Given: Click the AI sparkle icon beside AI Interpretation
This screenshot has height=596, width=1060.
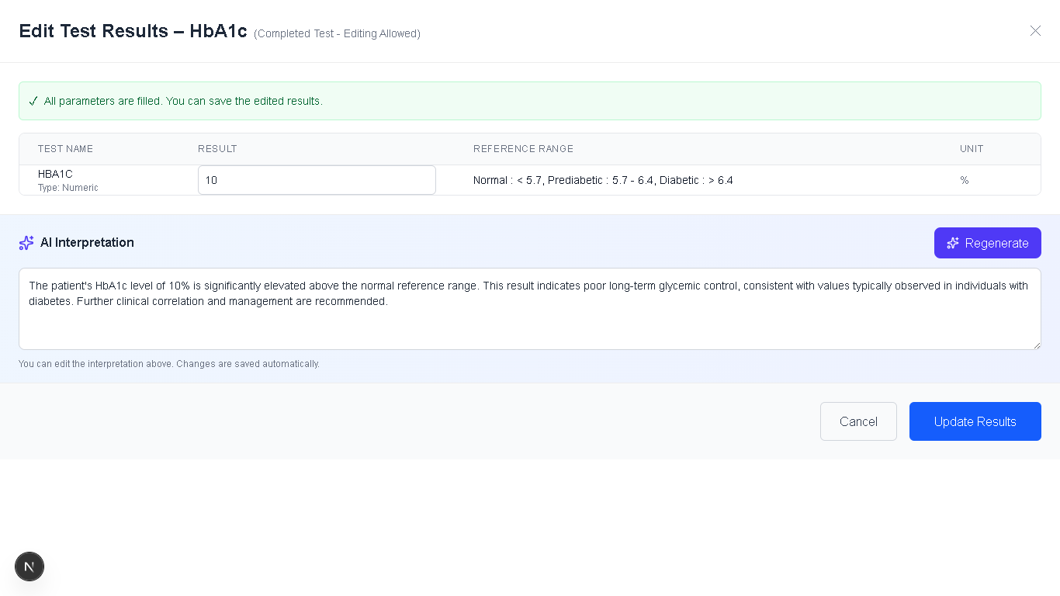Looking at the screenshot, I should tap(26, 243).
